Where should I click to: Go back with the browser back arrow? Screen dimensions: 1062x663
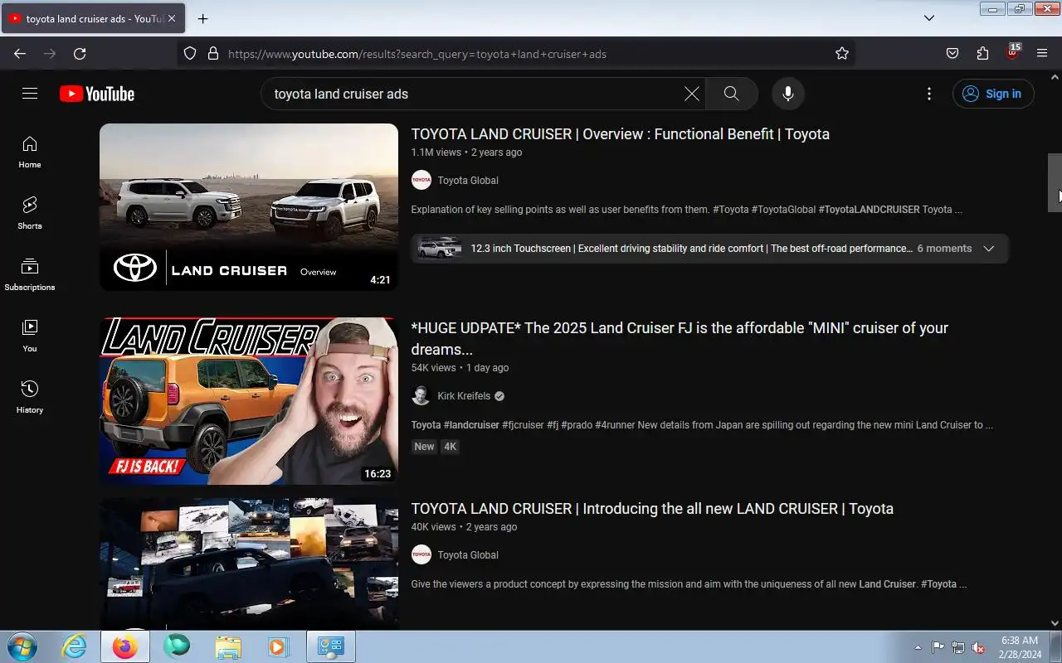click(20, 54)
